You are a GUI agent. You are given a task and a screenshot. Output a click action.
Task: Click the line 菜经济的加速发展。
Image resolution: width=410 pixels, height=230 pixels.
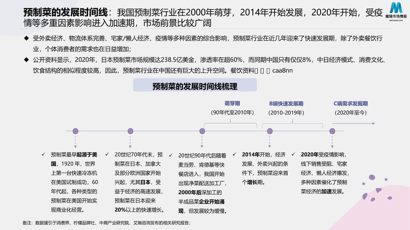[323, 191]
